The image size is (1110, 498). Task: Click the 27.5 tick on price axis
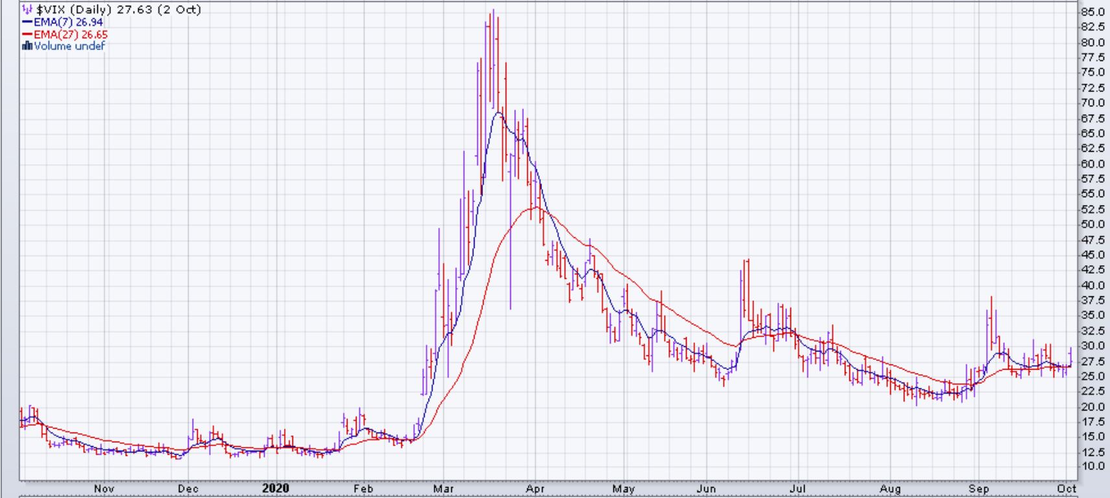pyautogui.click(x=1092, y=361)
